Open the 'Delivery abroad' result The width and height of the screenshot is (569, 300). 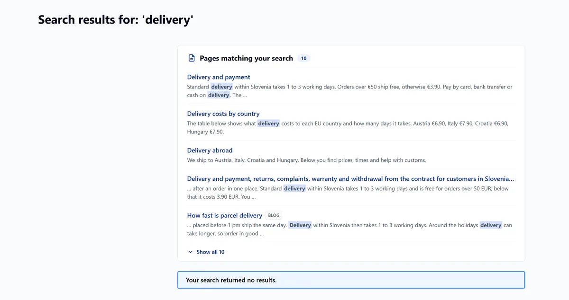[x=210, y=150]
